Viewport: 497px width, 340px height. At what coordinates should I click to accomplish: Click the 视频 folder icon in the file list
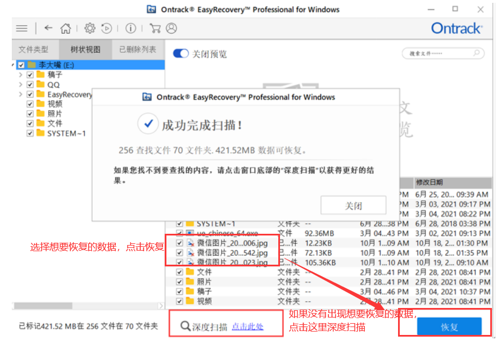pos(190,301)
